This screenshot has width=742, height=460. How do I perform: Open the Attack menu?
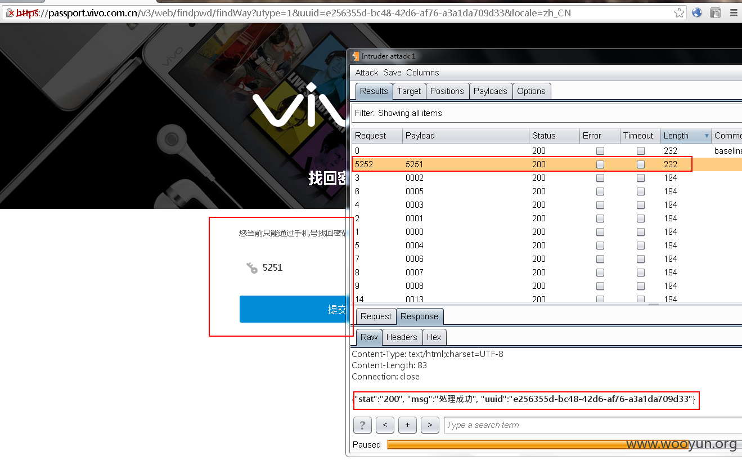pyautogui.click(x=367, y=73)
